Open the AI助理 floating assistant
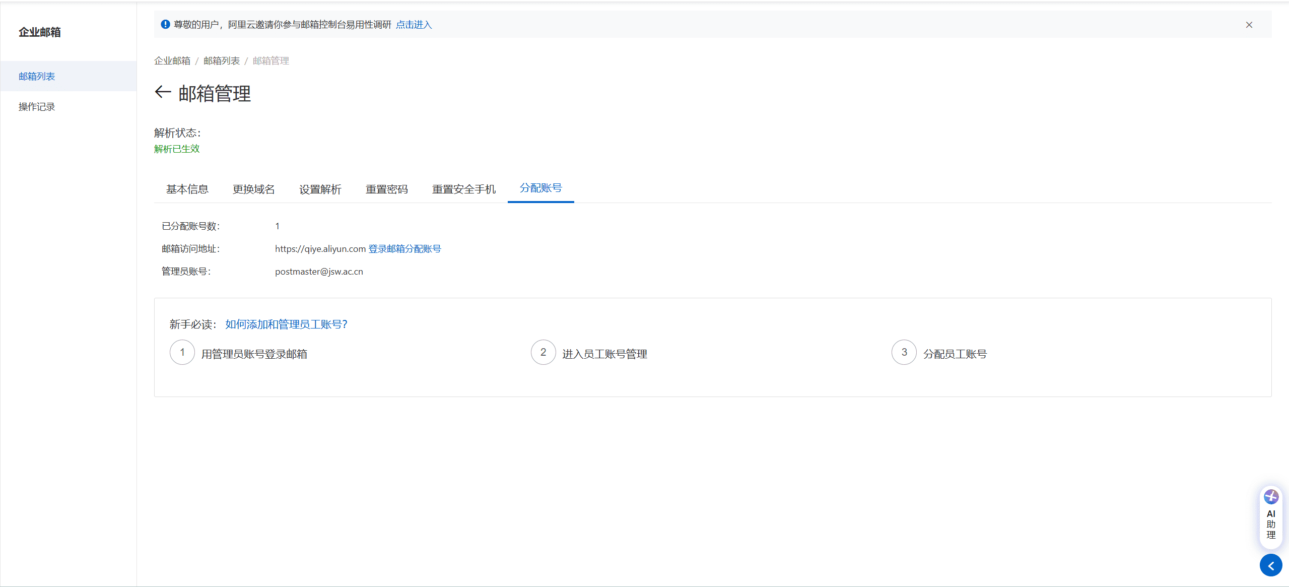The width and height of the screenshot is (1289, 587). [x=1270, y=517]
